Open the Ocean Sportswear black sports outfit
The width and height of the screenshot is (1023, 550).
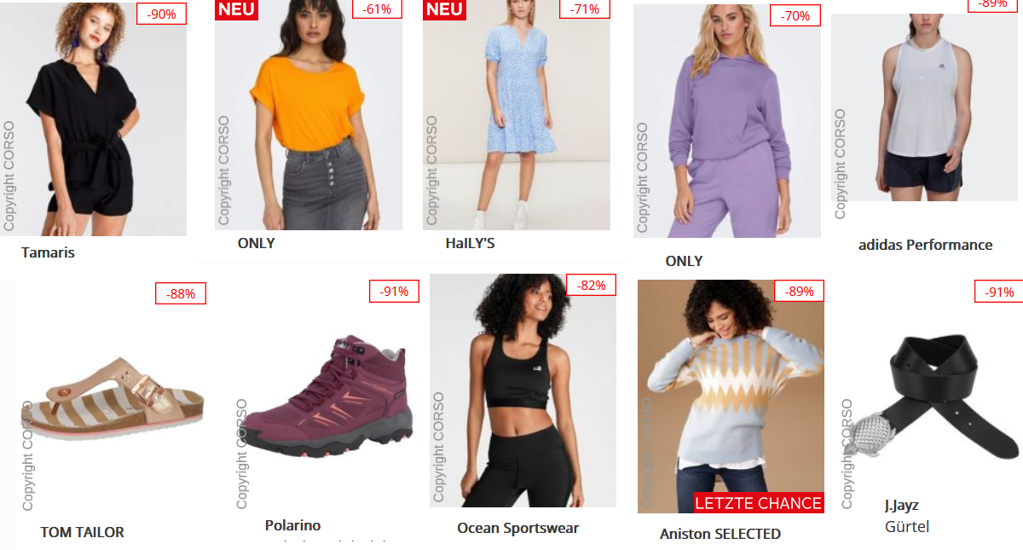(523, 391)
